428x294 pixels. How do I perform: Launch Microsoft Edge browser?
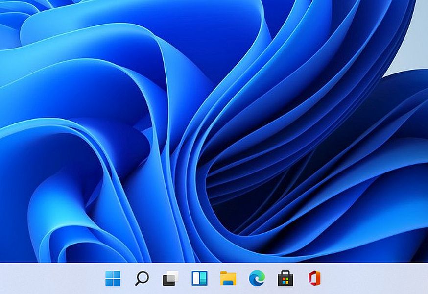point(257,278)
